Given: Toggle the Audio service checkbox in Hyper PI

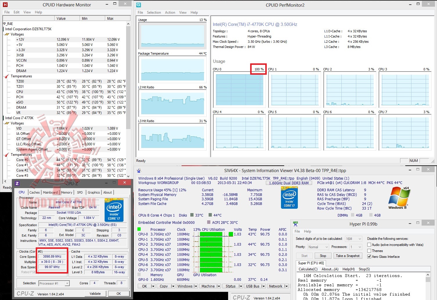Looking at the screenshot, I should pyautogui.click(x=369, y=245).
